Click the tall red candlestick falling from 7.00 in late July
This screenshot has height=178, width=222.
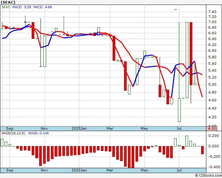(x=191, y=53)
